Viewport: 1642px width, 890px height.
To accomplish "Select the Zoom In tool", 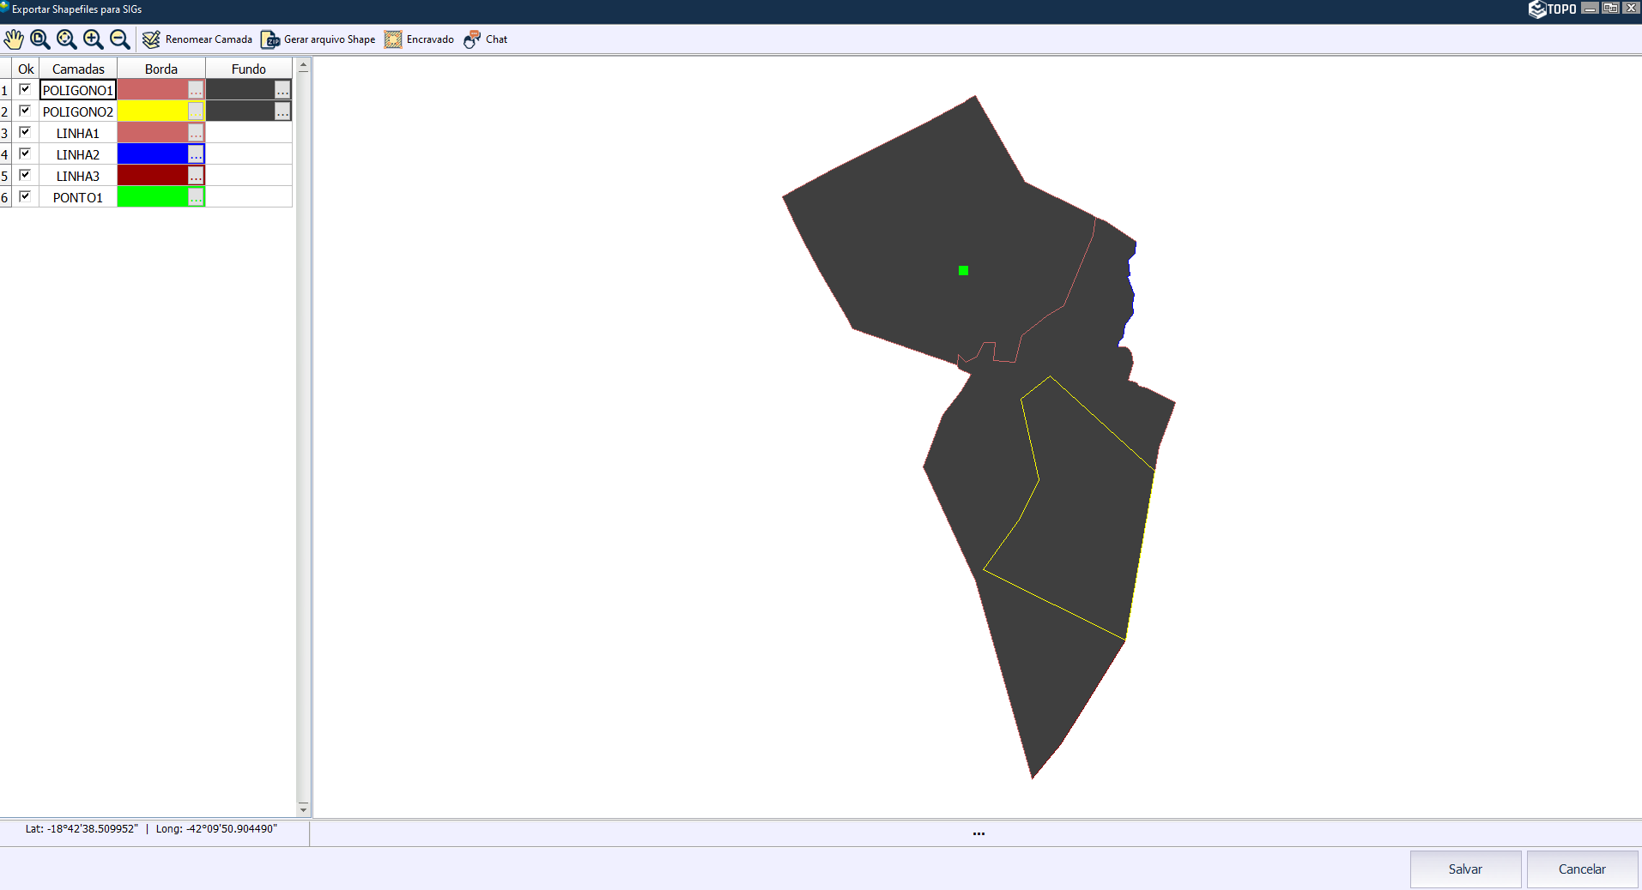I will point(93,39).
